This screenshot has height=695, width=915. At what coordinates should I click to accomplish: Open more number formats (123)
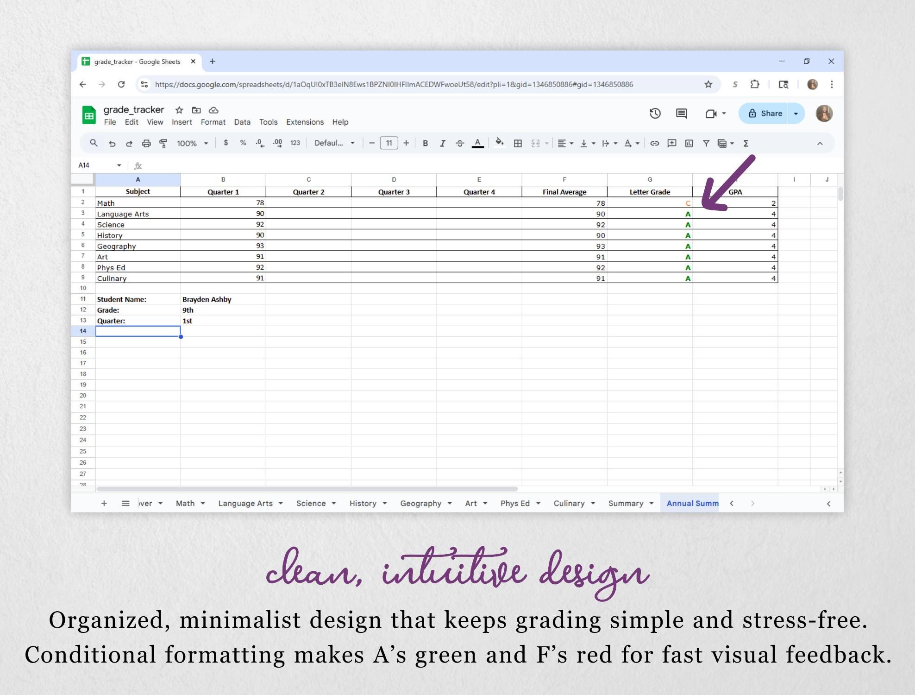pyautogui.click(x=295, y=143)
